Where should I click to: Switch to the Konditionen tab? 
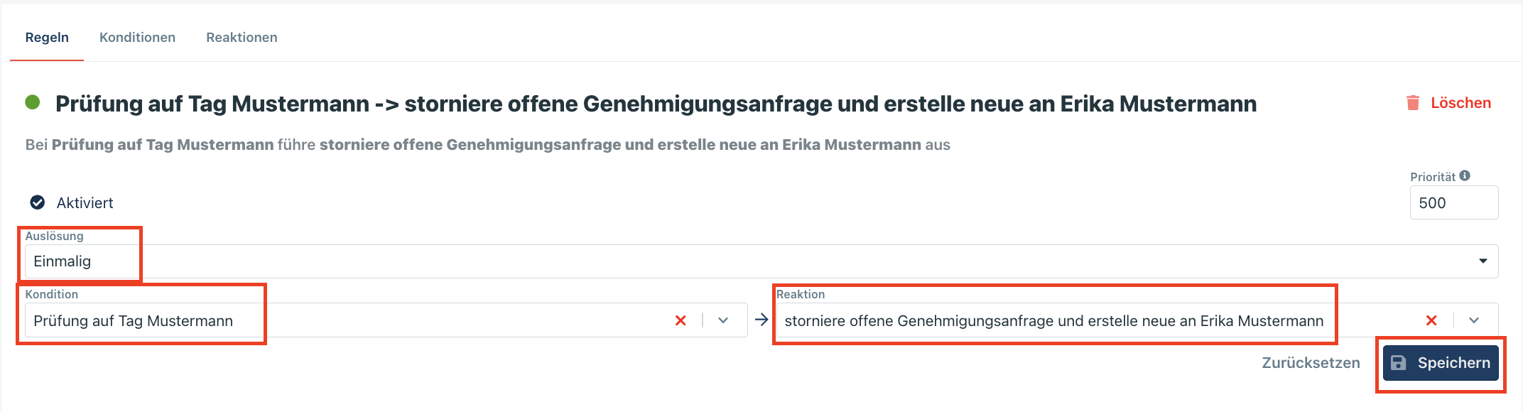point(137,37)
